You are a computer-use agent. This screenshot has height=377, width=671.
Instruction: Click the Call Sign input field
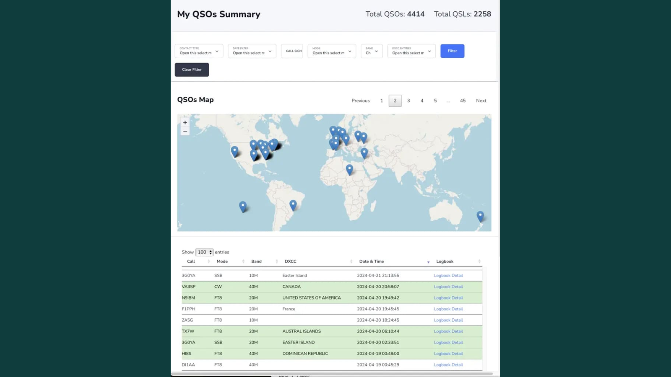[x=292, y=51]
